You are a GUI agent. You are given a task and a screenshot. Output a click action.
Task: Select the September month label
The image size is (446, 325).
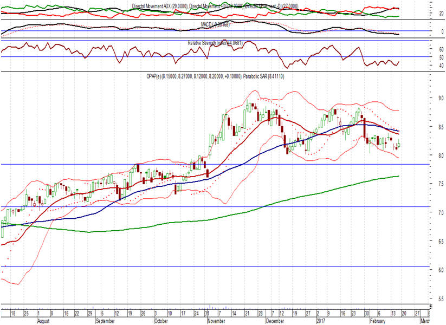click(x=105, y=321)
